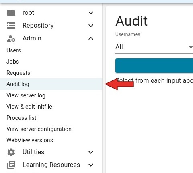This screenshot has width=193, height=173.
Task: Click the root folder icon
Action: click(x=11, y=13)
